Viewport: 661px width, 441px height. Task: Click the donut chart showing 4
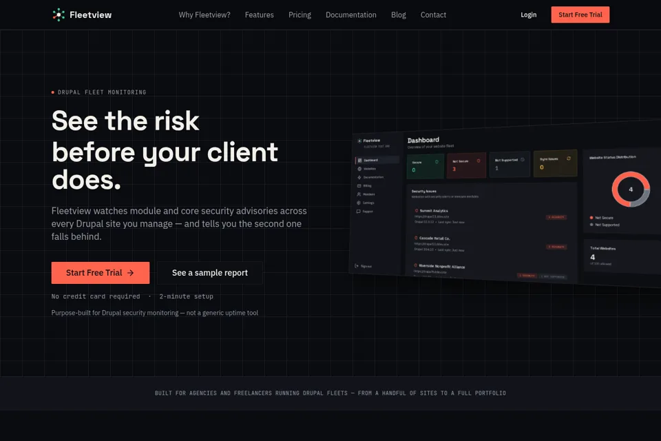click(x=631, y=189)
